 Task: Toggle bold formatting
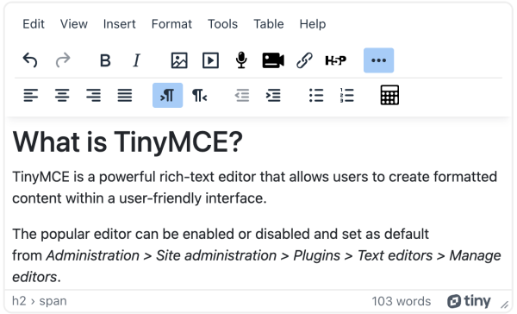point(105,60)
